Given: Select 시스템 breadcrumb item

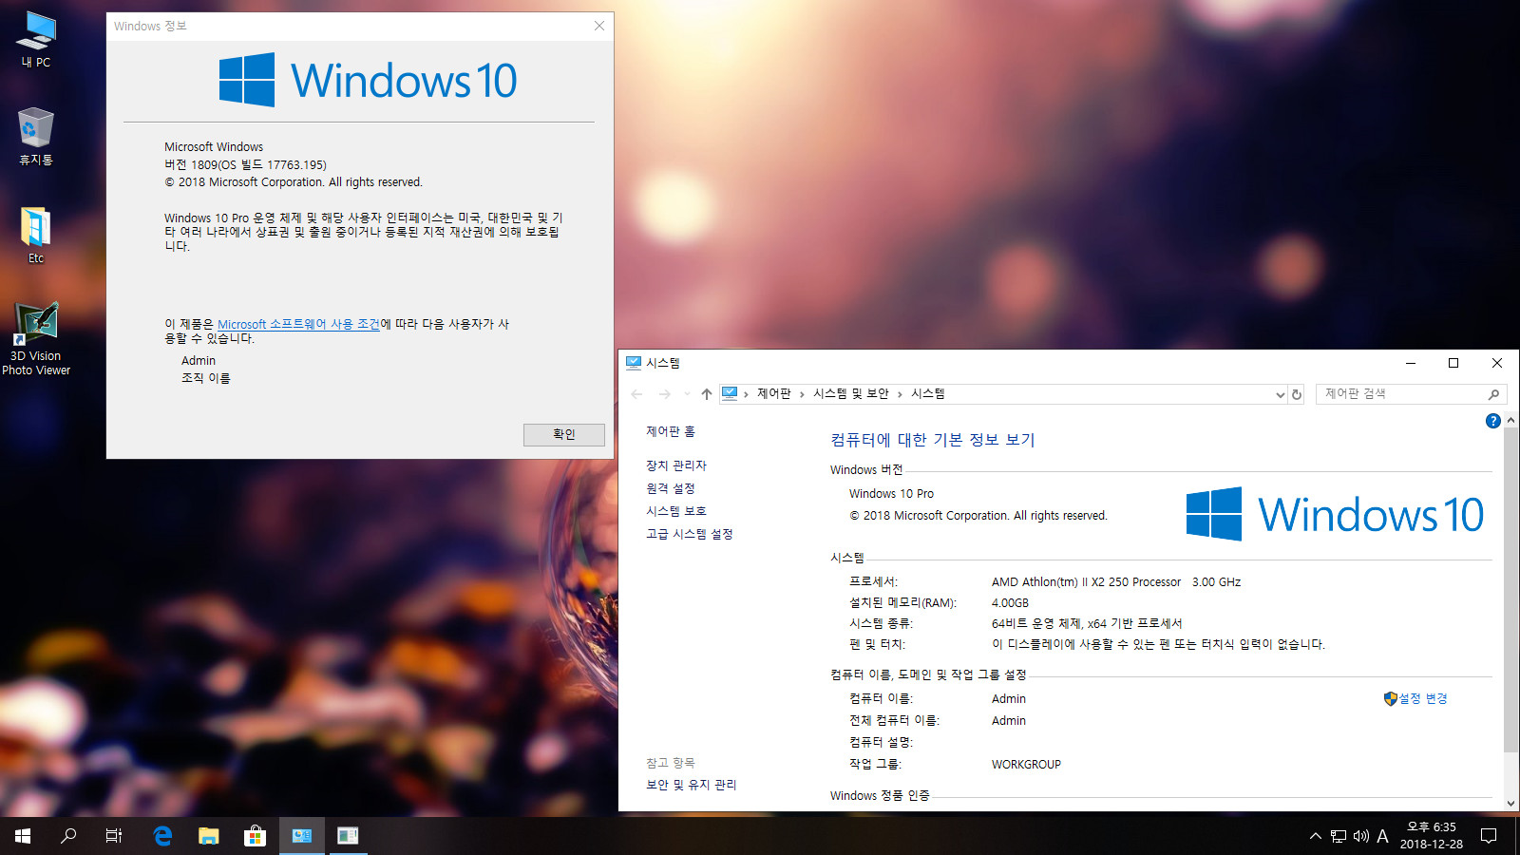Looking at the screenshot, I should point(928,393).
